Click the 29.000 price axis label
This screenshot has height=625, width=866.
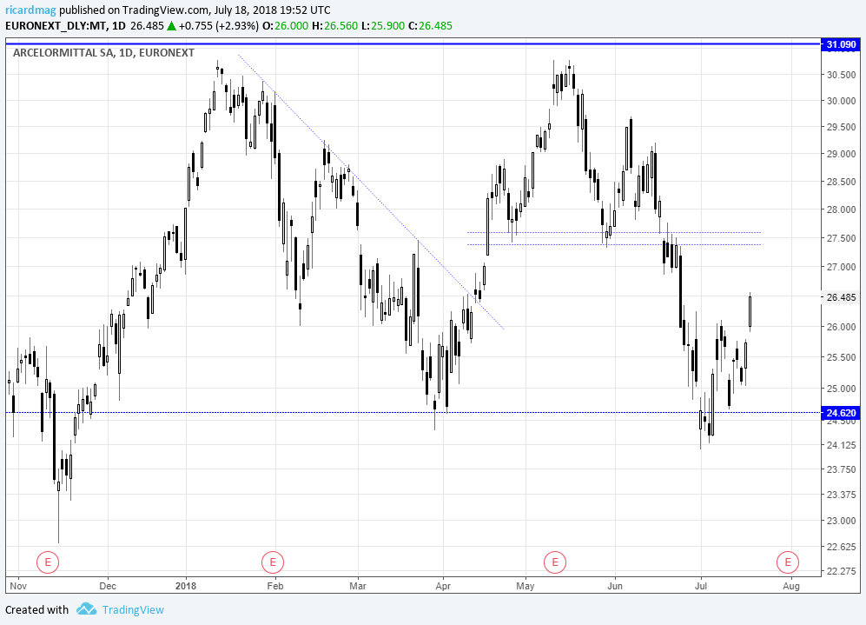click(x=841, y=154)
